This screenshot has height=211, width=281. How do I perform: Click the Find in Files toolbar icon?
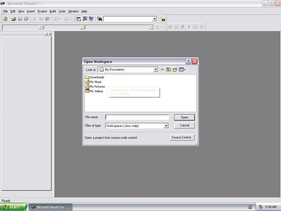tap(100, 19)
